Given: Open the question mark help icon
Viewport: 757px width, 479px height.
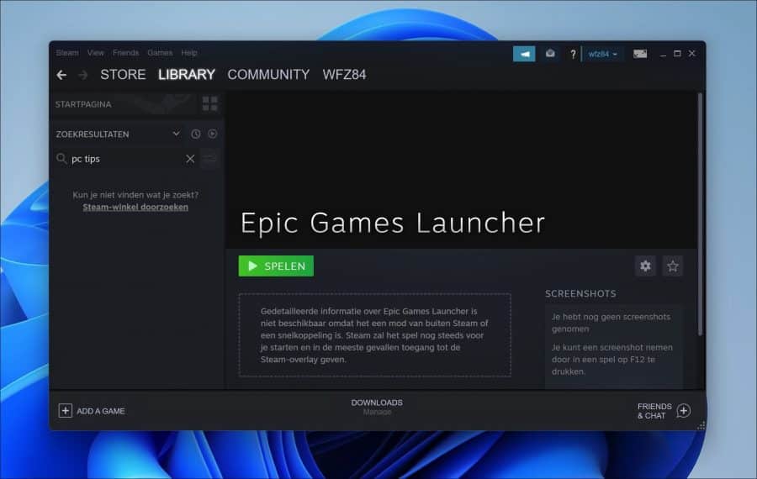Looking at the screenshot, I should (573, 54).
